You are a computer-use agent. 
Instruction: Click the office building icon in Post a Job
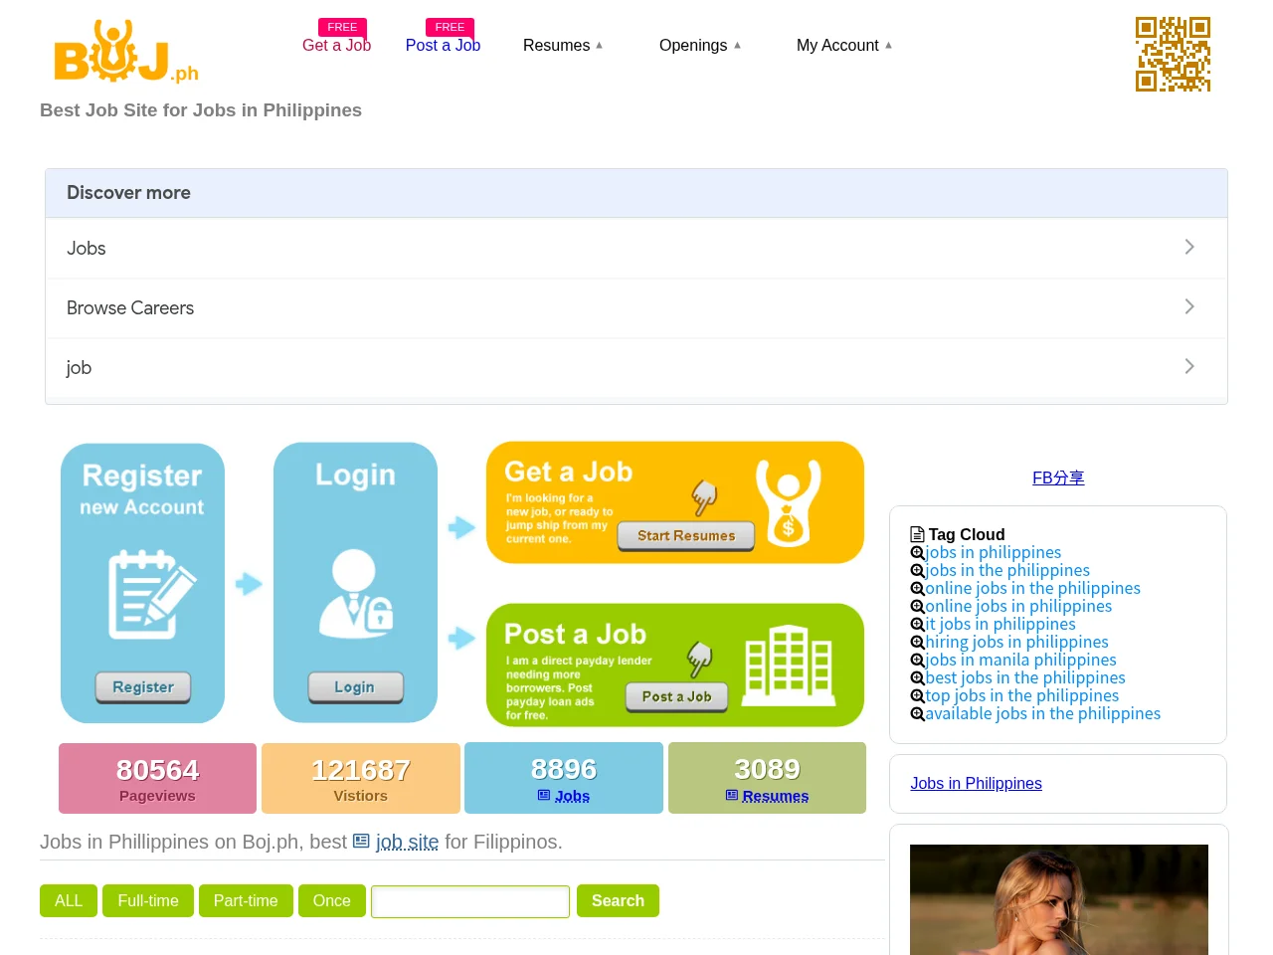pos(789,666)
